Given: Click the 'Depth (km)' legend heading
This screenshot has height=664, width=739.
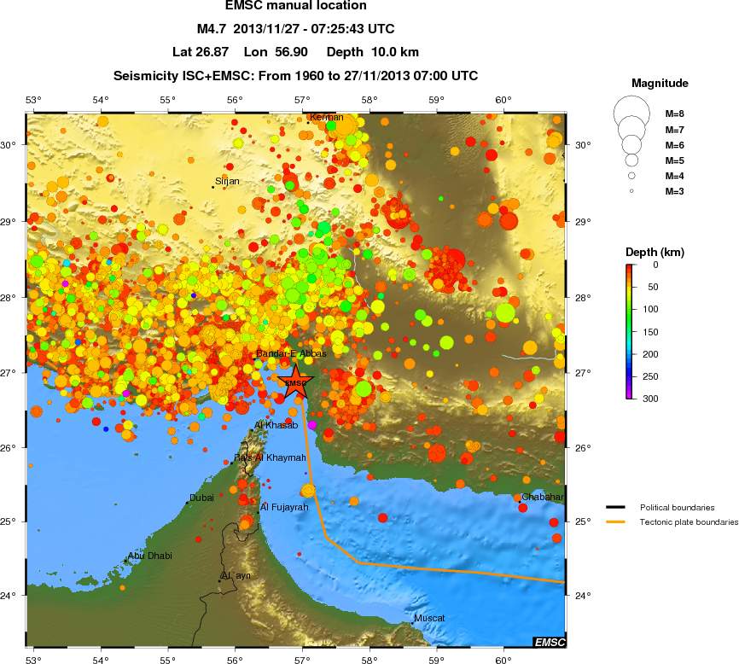Looking at the screenshot, I should 655,252.
